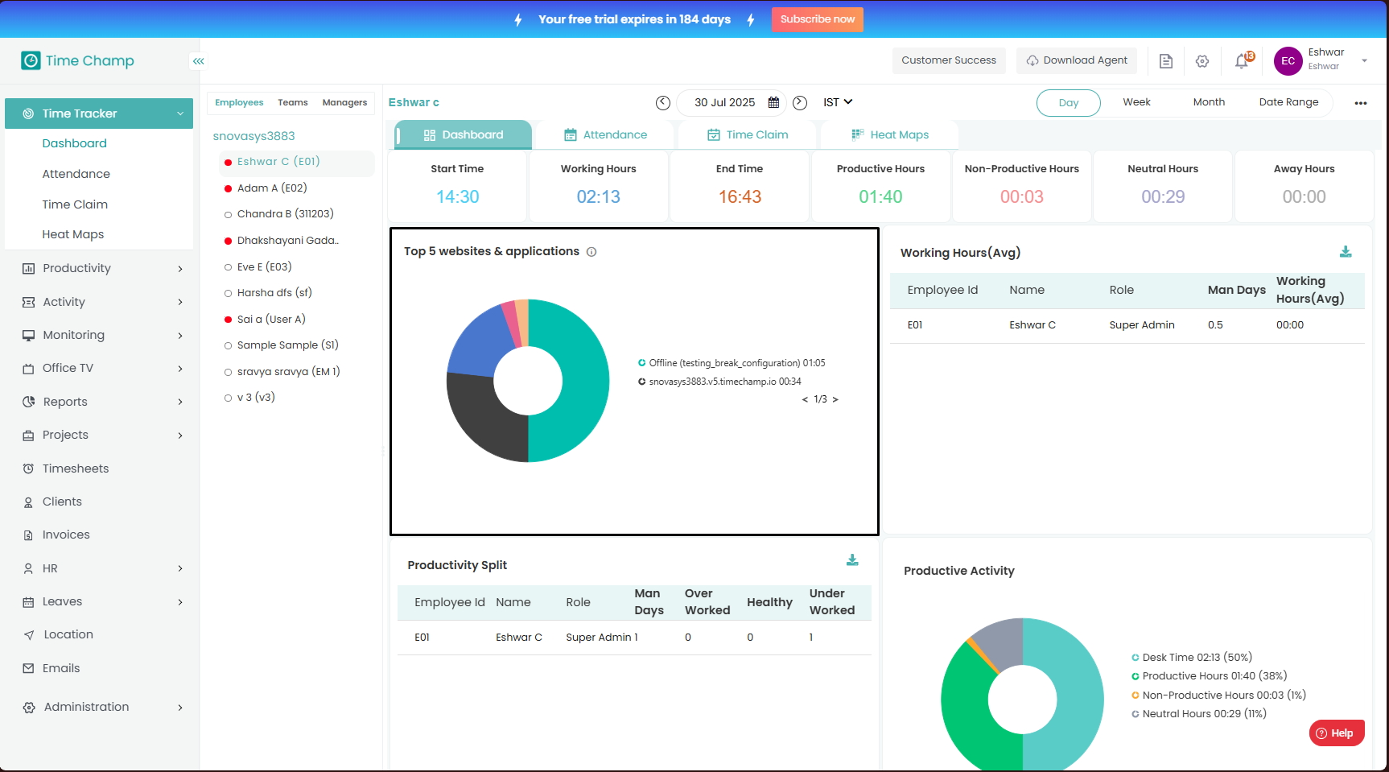Open the settings gear icon in header

click(x=1202, y=61)
